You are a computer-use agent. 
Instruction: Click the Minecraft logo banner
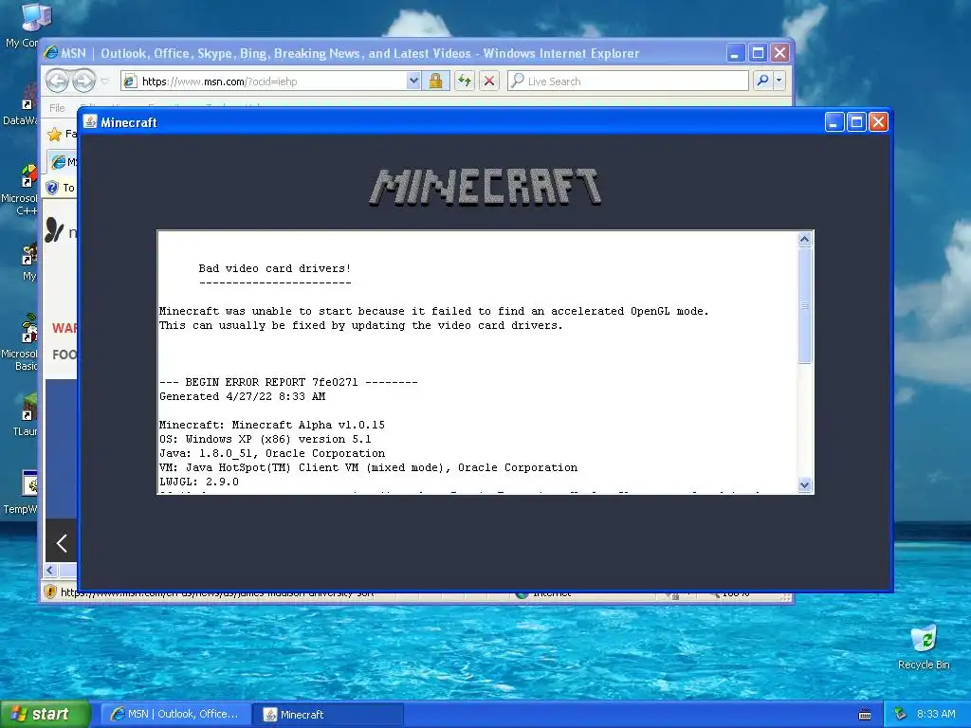(485, 187)
